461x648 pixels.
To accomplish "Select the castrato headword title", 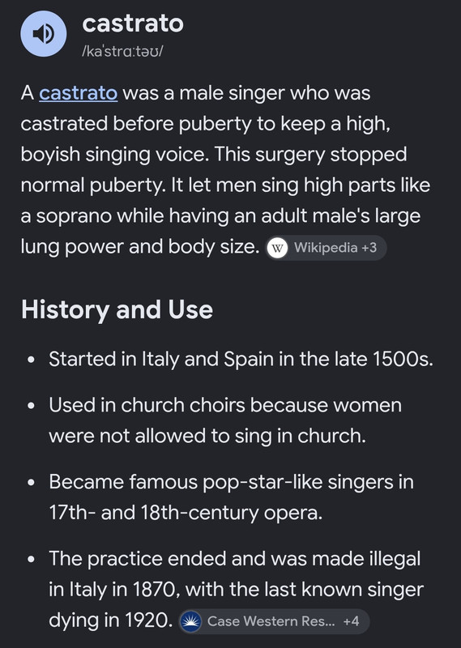I will point(133,23).
